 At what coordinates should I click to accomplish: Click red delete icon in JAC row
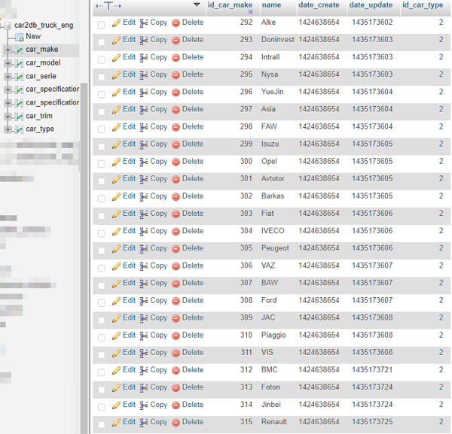176,318
